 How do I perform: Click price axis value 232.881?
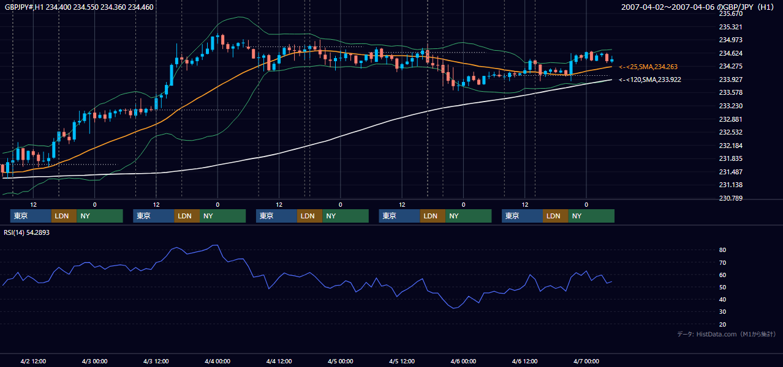click(x=730, y=119)
